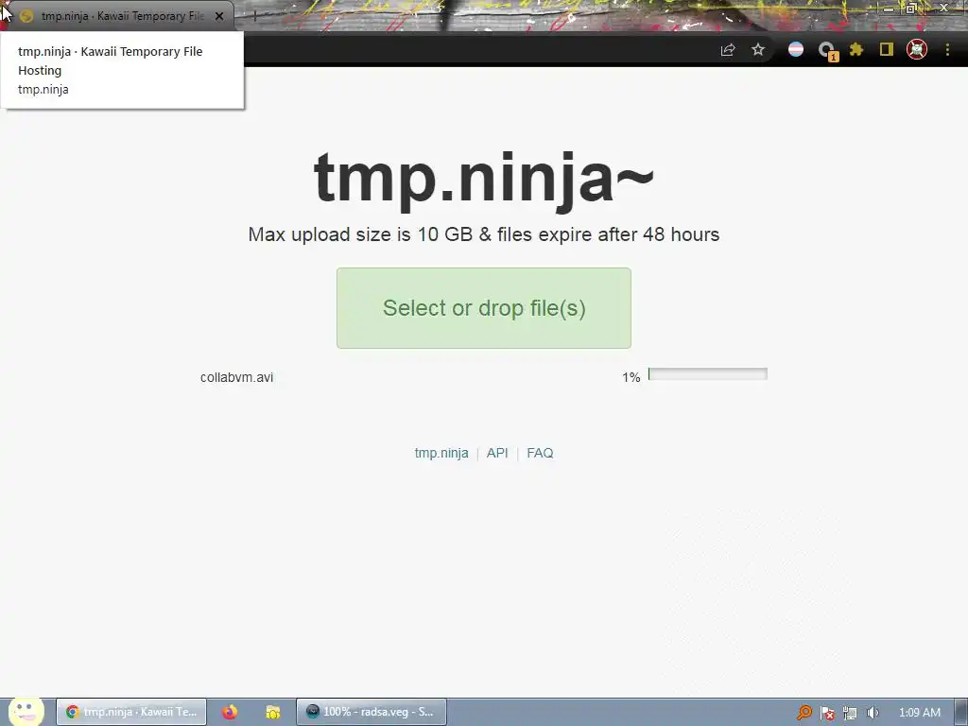Switch to Chrome tmp.ninja taskbar button
The image size is (968, 726).
(x=130, y=712)
